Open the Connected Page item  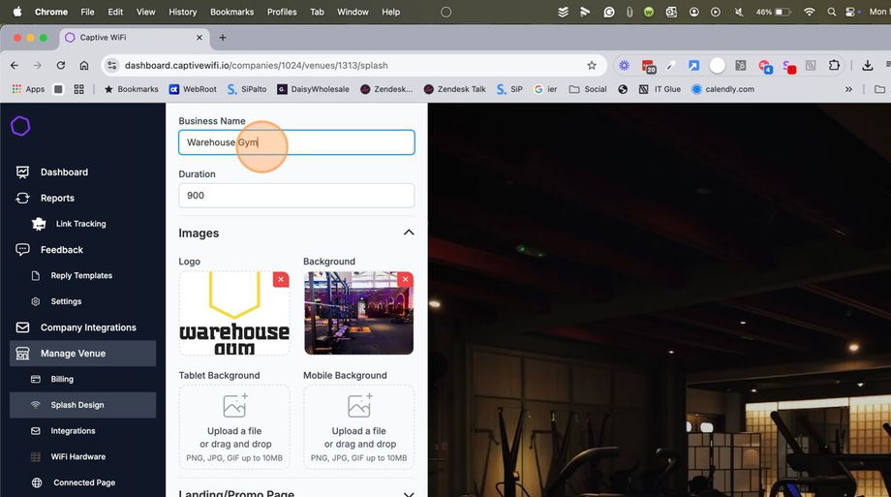point(84,482)
